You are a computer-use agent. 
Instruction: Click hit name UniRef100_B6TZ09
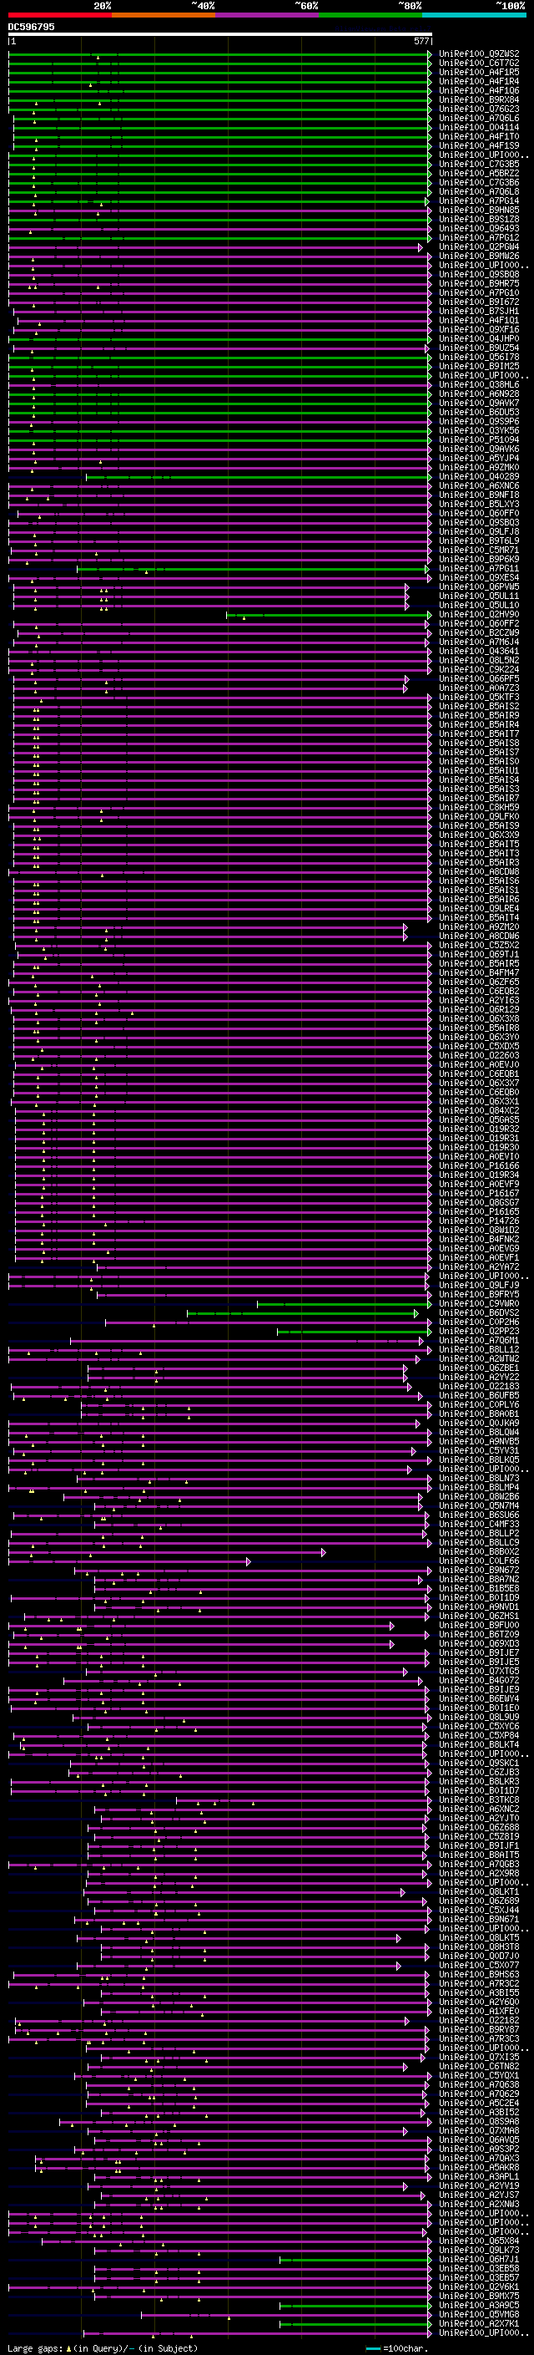click(x=479, y=1635)
